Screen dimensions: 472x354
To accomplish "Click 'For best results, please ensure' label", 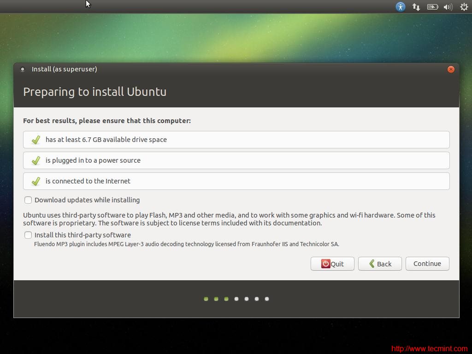I will point(107,121).
